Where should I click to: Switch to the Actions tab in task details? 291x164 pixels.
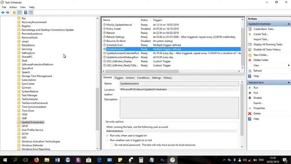tap(130, 78)
